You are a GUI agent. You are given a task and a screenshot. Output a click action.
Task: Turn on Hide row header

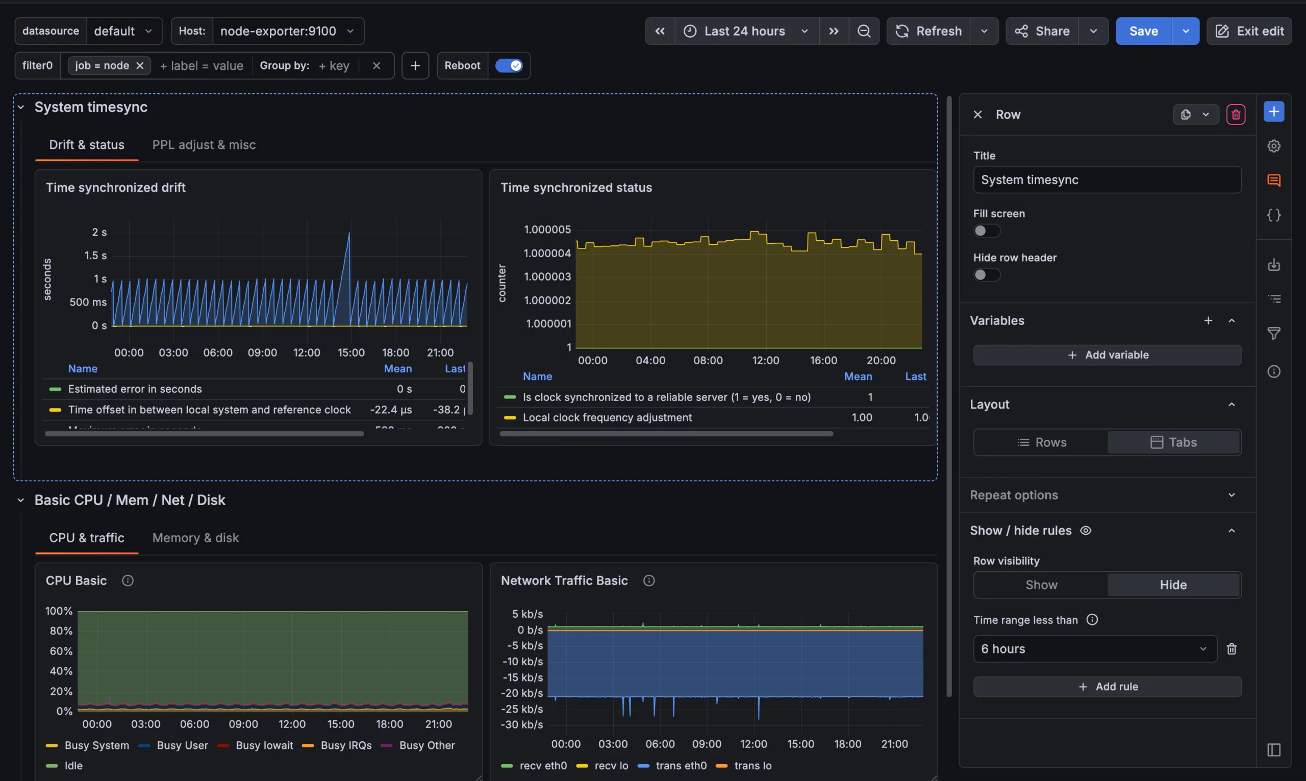tap(986, 275)
